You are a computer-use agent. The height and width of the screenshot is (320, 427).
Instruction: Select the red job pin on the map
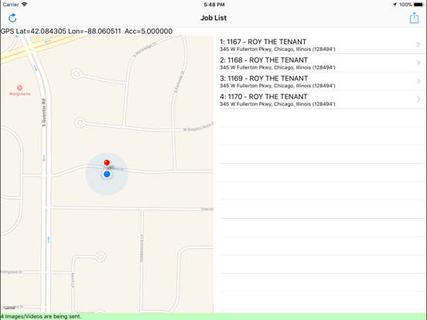coord(107,163)
